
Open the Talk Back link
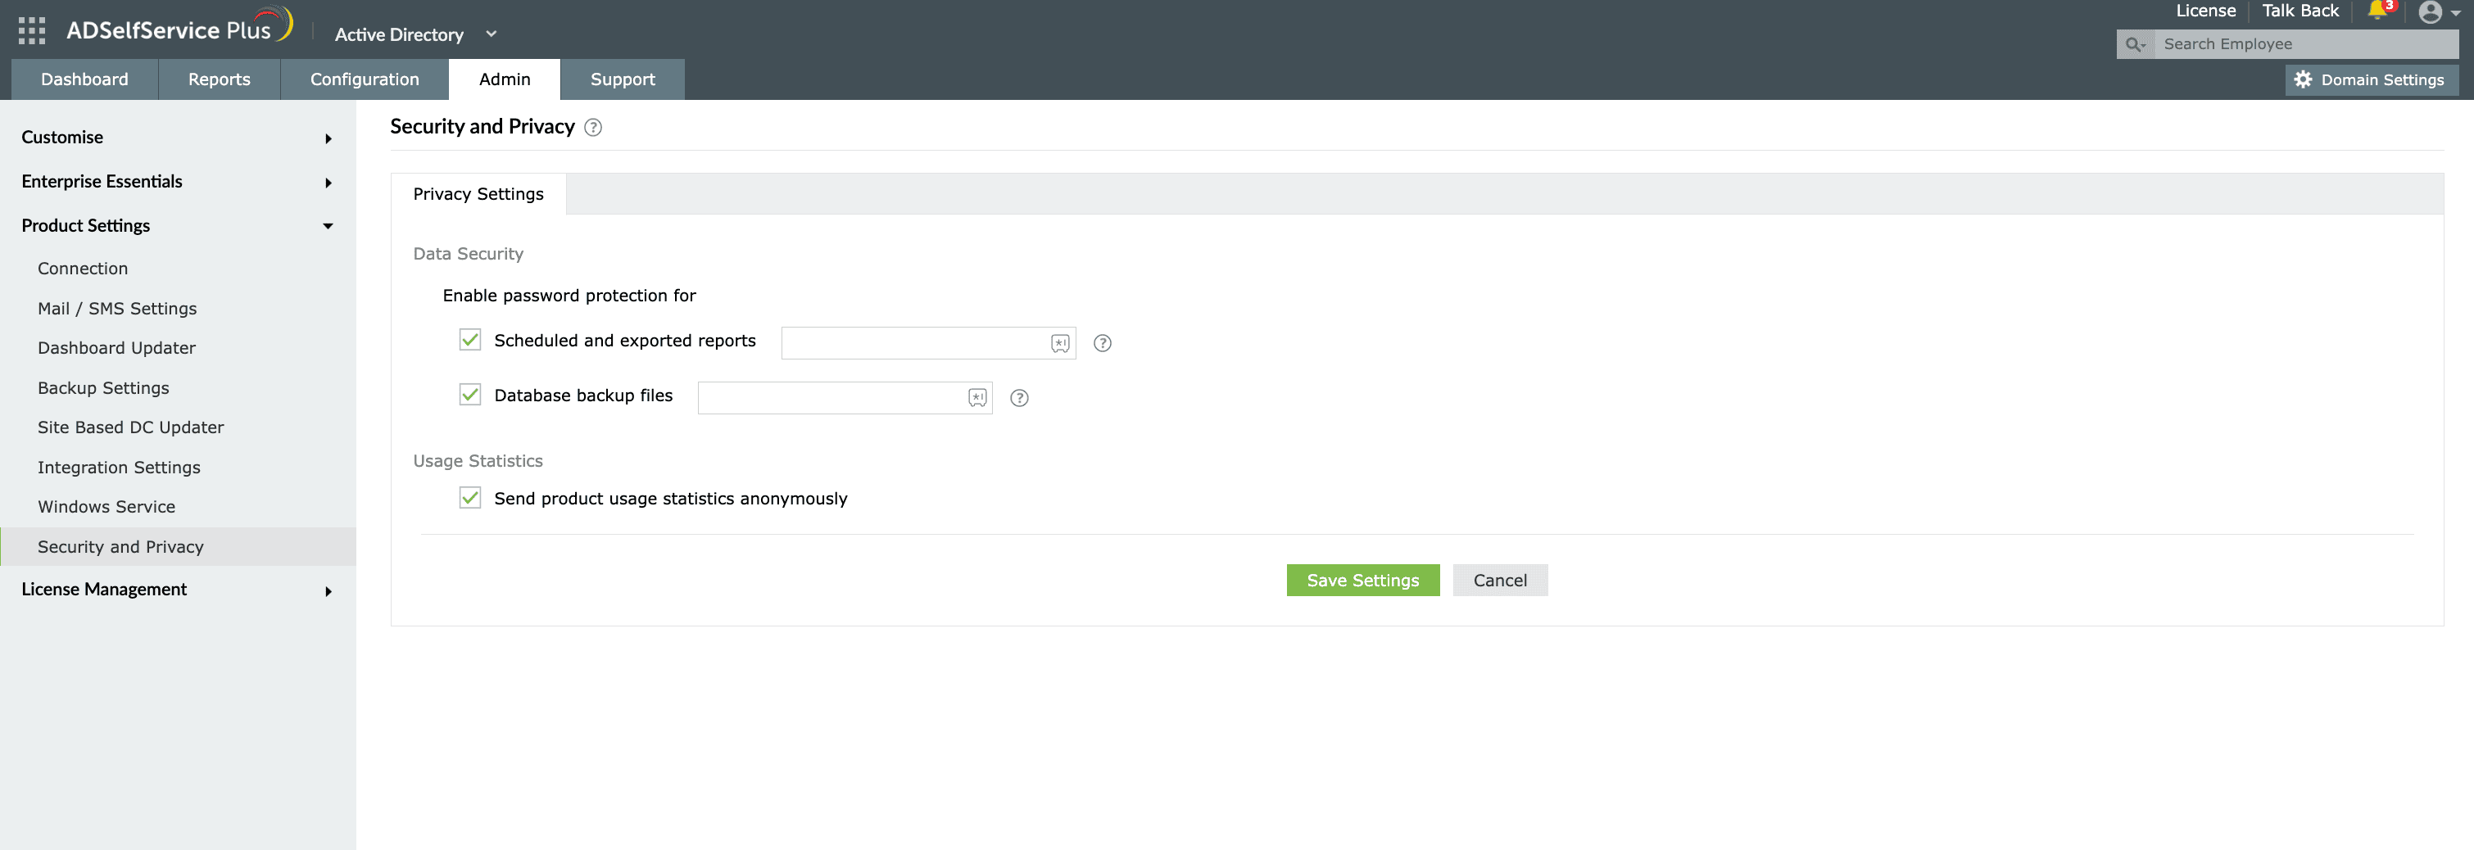point(2300,11)
